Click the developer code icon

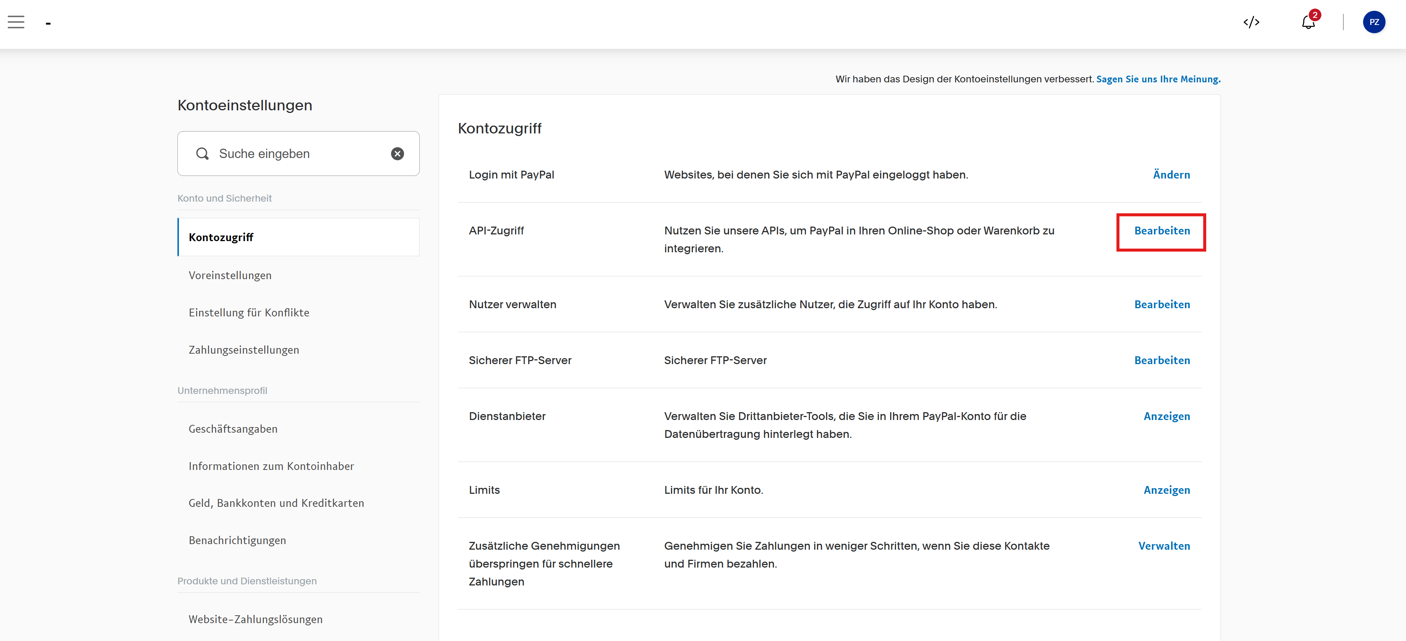click(x=1251, y=22)
